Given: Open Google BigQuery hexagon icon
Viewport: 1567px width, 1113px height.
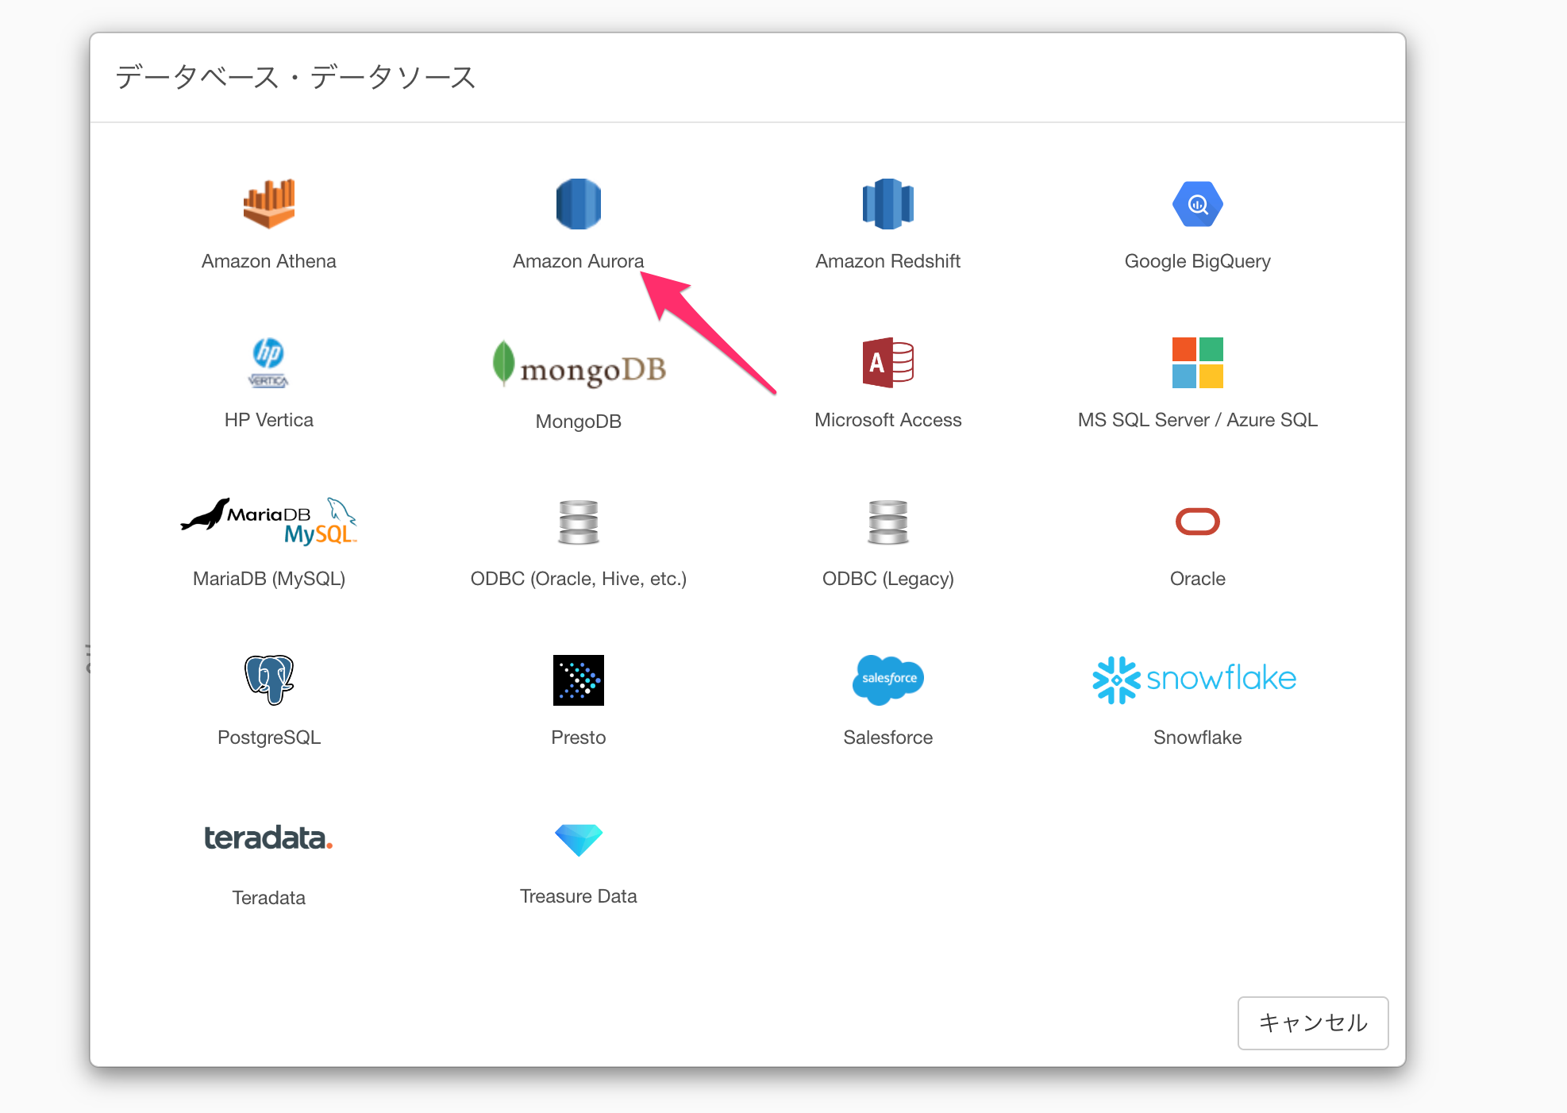Looking at the screenshot, I should click(x=1197, y=204).
